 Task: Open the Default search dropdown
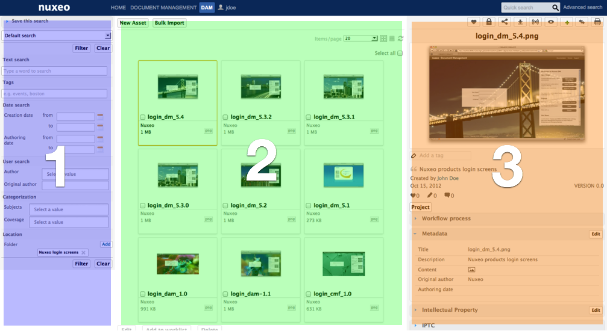tap(57, 36)
